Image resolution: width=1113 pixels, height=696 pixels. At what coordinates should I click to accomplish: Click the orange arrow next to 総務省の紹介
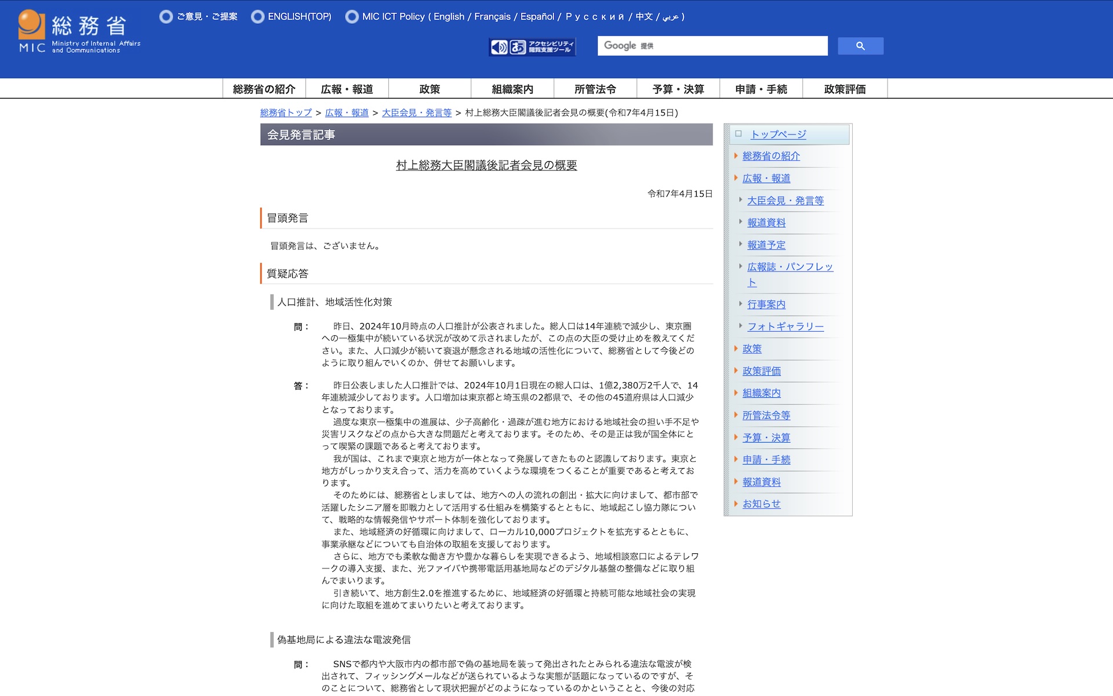click(x=736, y=156)
